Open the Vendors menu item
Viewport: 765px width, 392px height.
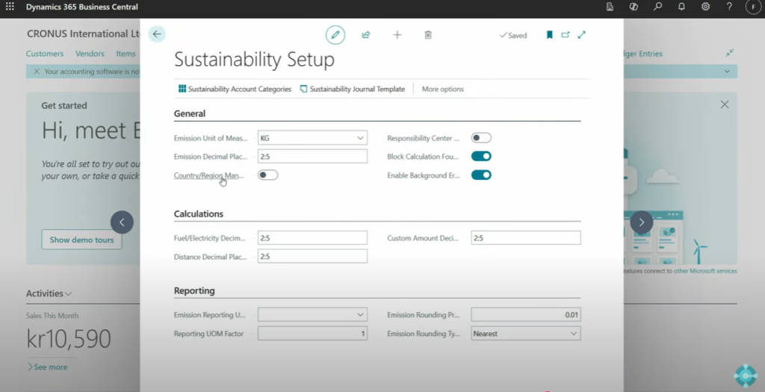(x=90, y=54)
